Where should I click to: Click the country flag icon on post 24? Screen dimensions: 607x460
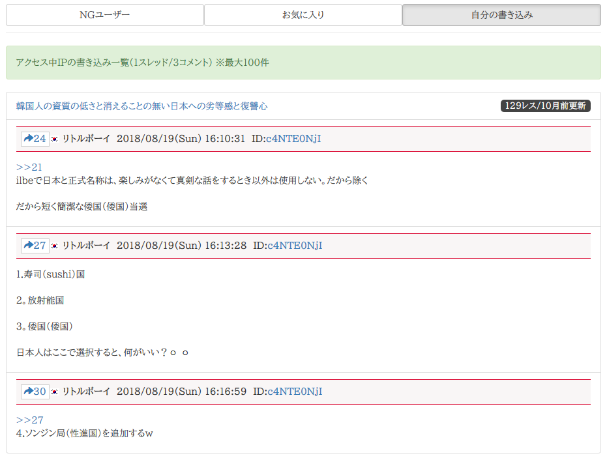click(x=55, y=139)
